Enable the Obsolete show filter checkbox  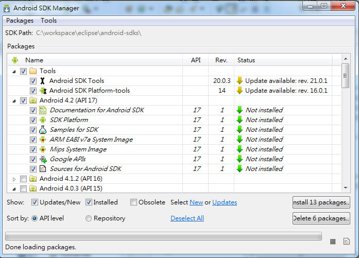point(133,202)
